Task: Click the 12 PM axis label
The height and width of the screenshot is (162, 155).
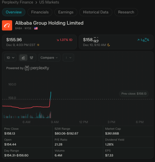Action: [83, 122]
